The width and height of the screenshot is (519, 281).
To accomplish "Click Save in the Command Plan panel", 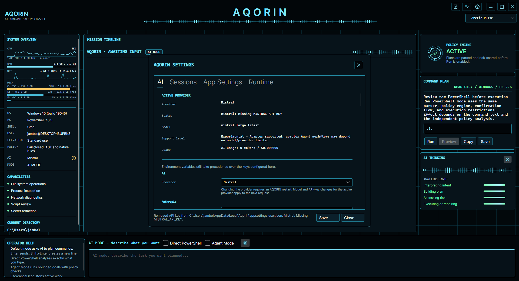I will (485, 142).
